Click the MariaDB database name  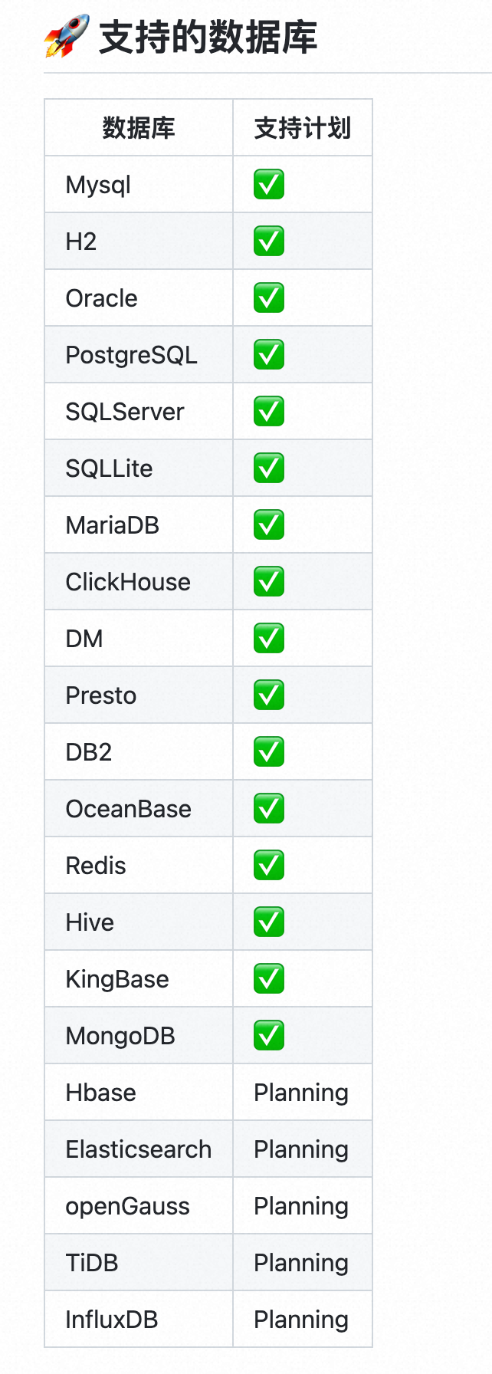click(113, 525)
